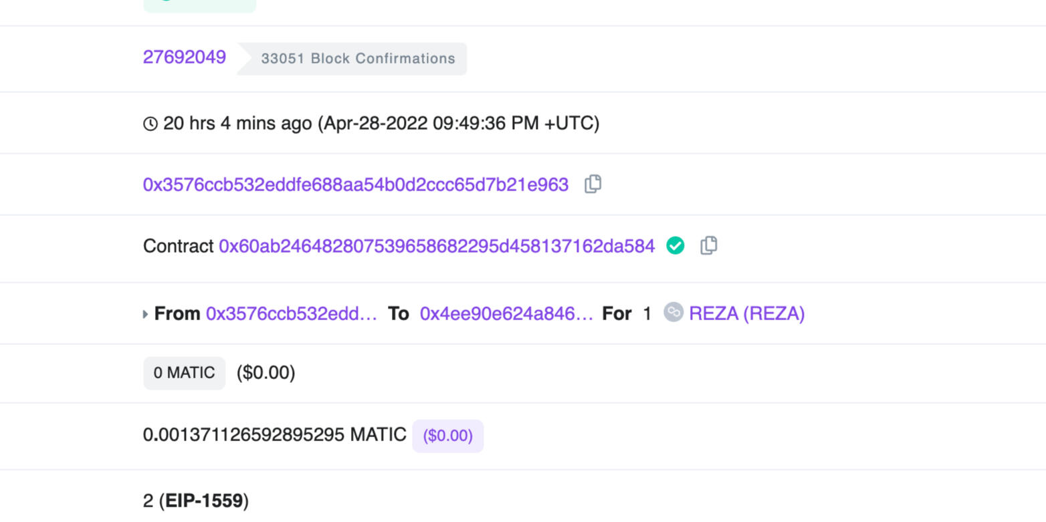Open full sender address 0x3576ccb532eddfe688aa link

click(356, 184)
